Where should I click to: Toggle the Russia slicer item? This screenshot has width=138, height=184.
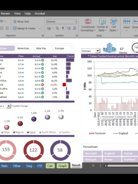coord(112,159)
